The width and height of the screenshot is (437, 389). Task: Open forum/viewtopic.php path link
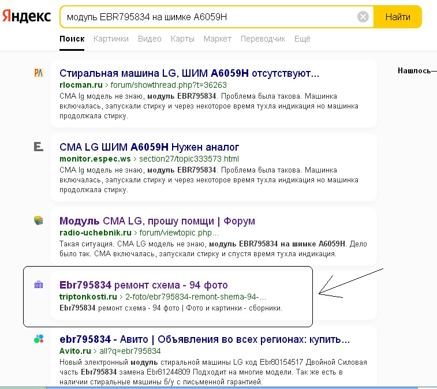click(x=179, y=233)
